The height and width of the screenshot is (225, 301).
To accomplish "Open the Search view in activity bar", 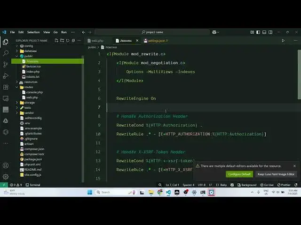I will click(6, 53).
